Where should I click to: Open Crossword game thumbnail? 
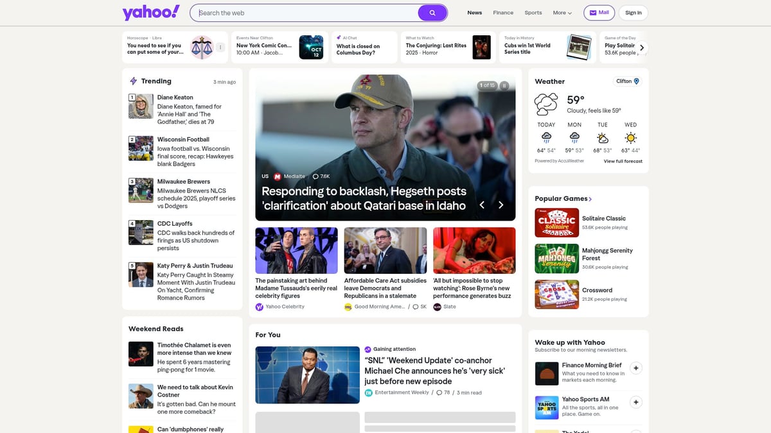pos(557,294)
